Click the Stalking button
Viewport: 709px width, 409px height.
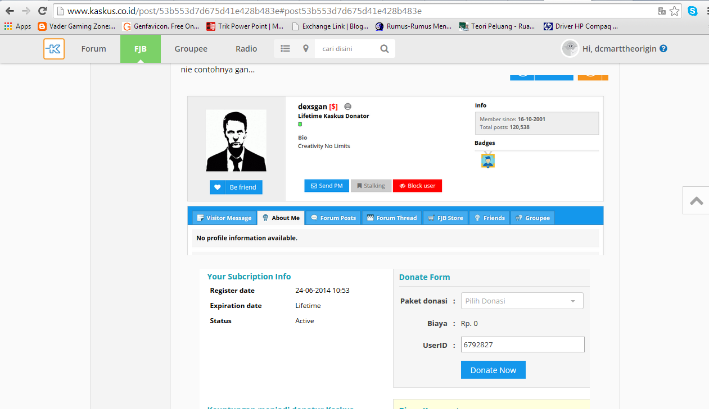(371, 186)
